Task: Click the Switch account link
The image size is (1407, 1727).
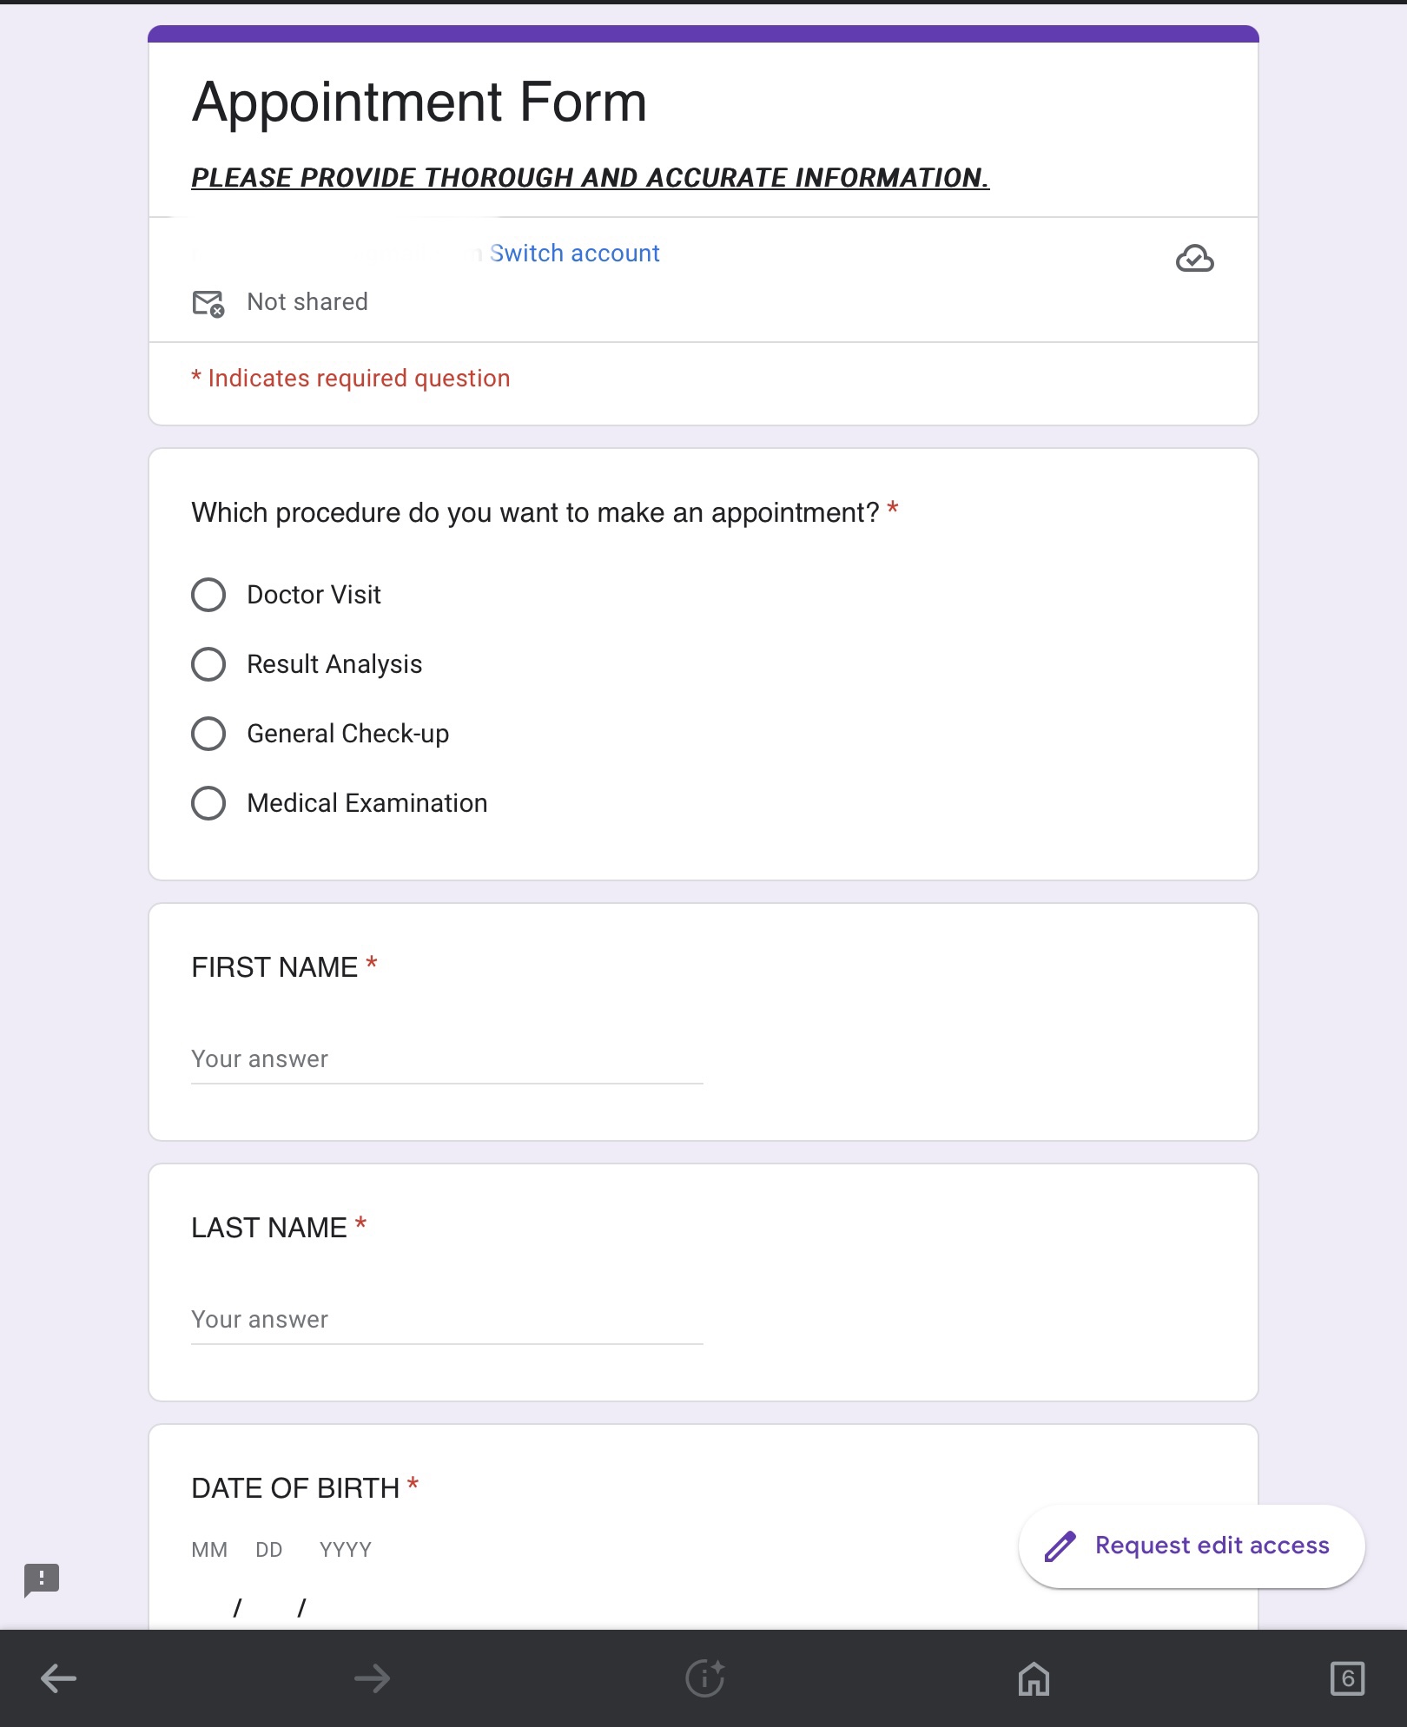Action: (x=574, y=254)
